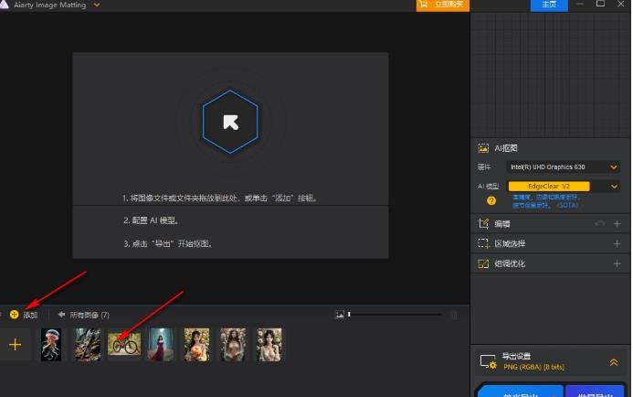
Task: Open the EdgeClear V2 AI model dropdown
Action: point(564,187)
